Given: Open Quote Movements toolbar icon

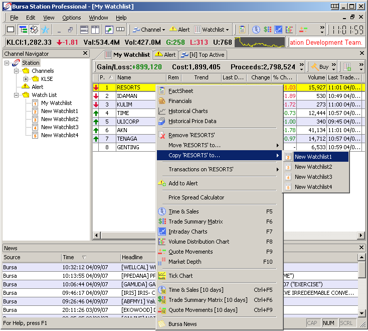Looking at the screenshot, I should click(x=303, y=30).
